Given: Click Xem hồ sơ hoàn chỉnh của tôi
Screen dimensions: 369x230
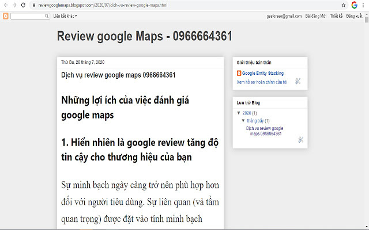Looking at the screenshot, I should pyautogui.click(x=262, y=82).
